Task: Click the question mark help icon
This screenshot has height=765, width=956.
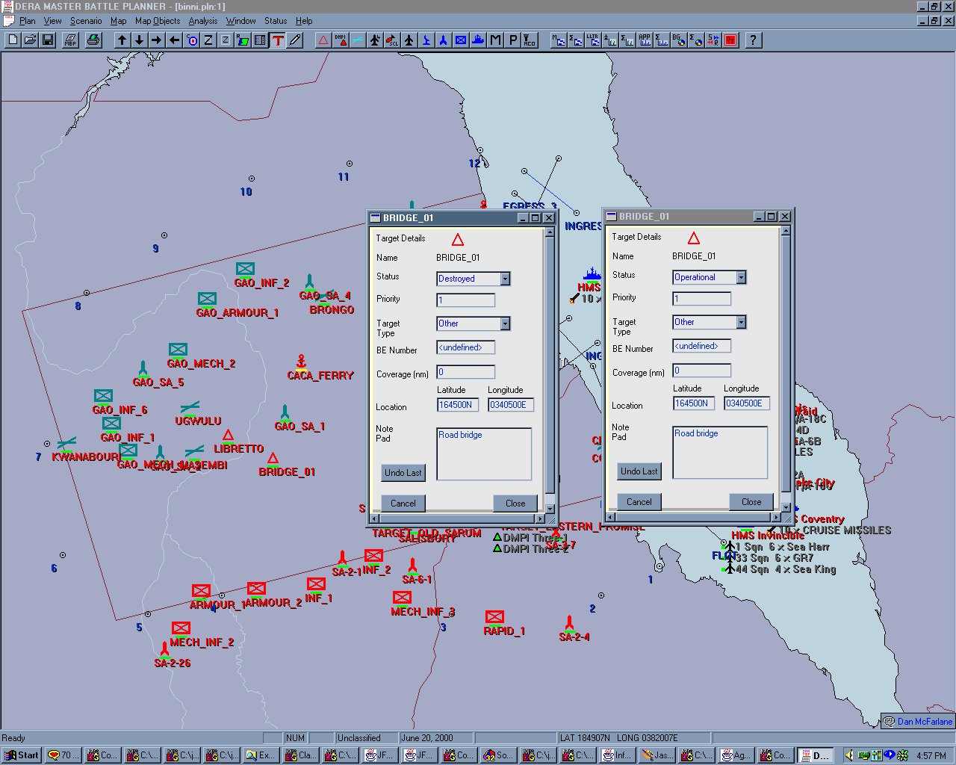Action: click(x=753, y=40)
